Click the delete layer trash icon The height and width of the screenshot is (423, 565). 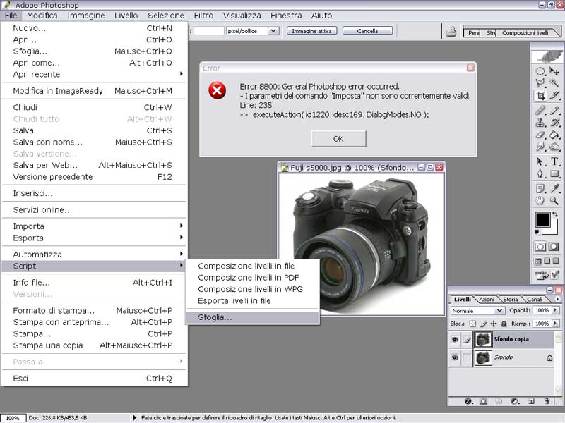point(547,400)
